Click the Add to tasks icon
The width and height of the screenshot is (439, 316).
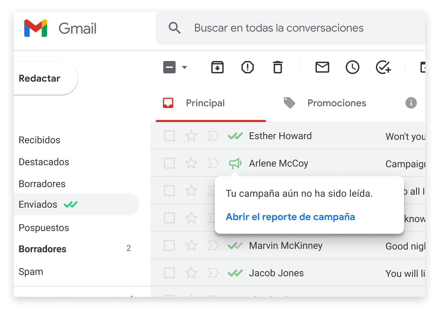click(383, 67)
